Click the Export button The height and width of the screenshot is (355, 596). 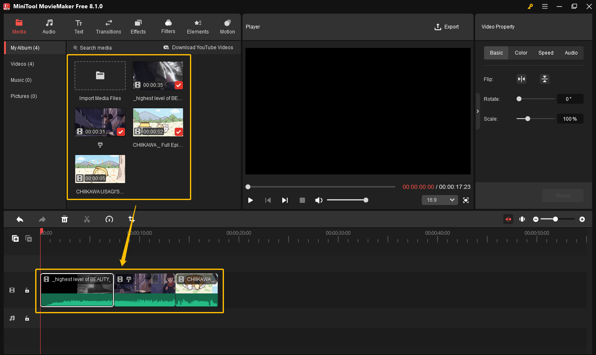pos(447,27)
